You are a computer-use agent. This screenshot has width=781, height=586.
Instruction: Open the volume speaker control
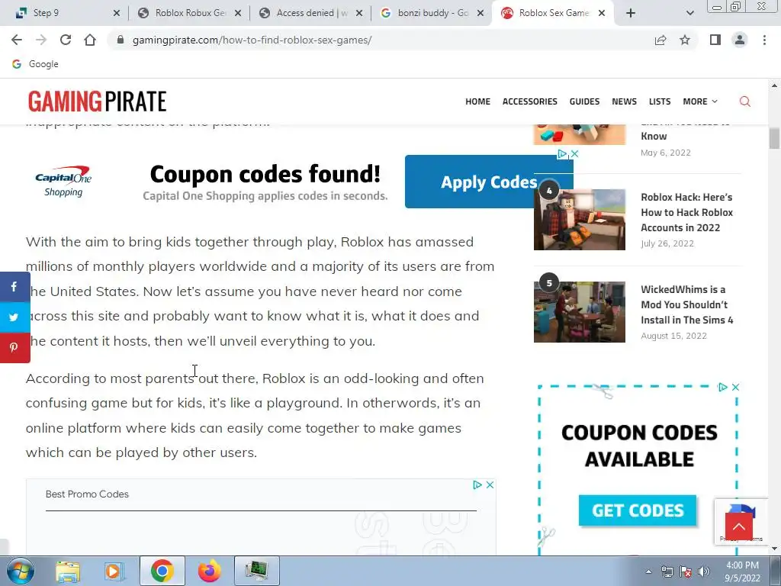click(704, 572)
